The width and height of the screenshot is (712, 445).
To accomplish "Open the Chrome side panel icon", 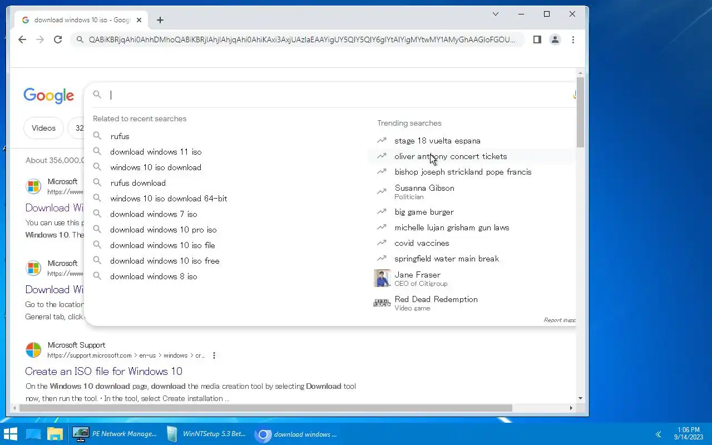I will (x=537, y=39).
